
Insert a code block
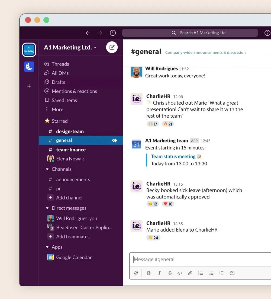(232, 273)
